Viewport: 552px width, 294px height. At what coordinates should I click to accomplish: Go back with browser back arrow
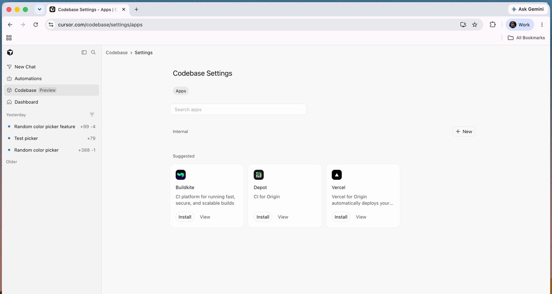[x=10, y=24]
